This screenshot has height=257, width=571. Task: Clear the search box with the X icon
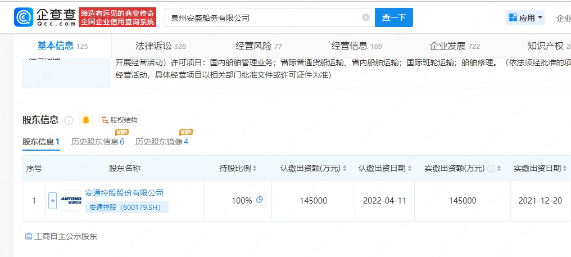pyautogui.click(x=366, y=17)
